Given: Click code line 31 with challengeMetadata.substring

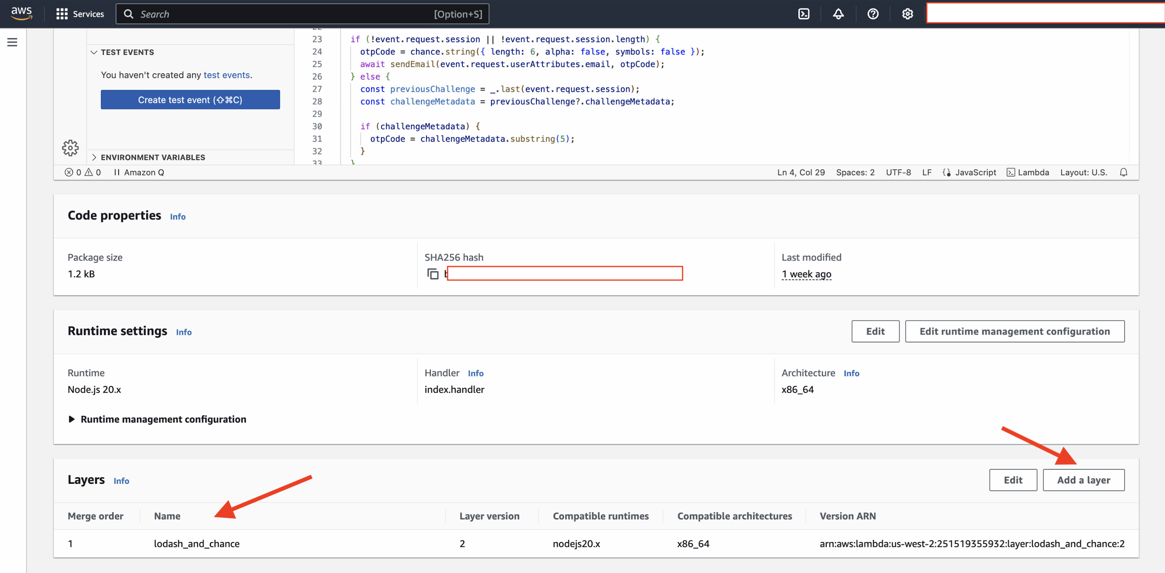Looking at the screenshot, I should point(472,139).
